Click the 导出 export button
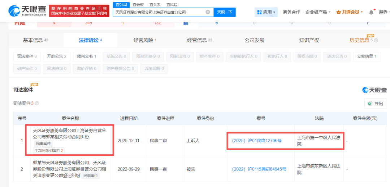The height and width of the screenshot is (187, 390). [376, 104]
